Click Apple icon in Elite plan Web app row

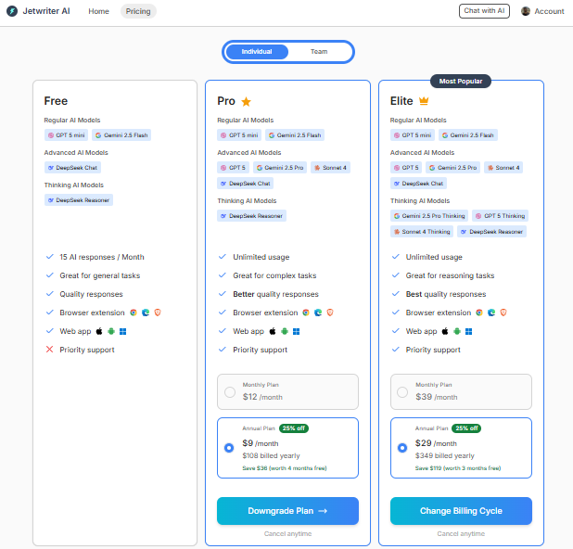tap(445, 331)
